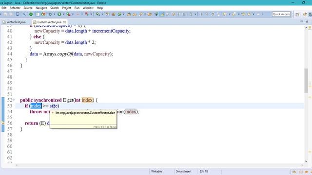Click the first status bar icon at far right

pos(293,172)
